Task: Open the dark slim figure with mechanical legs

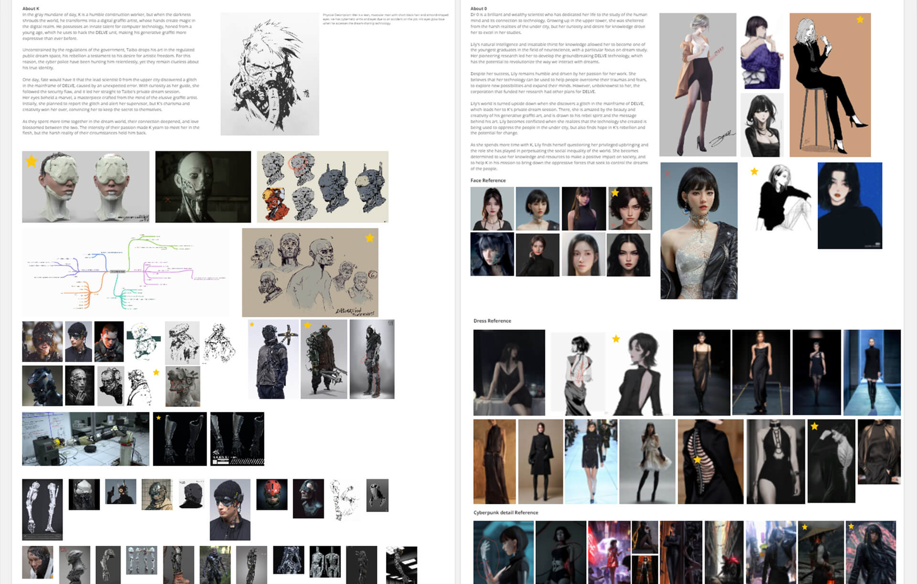Action: (372, 359)
